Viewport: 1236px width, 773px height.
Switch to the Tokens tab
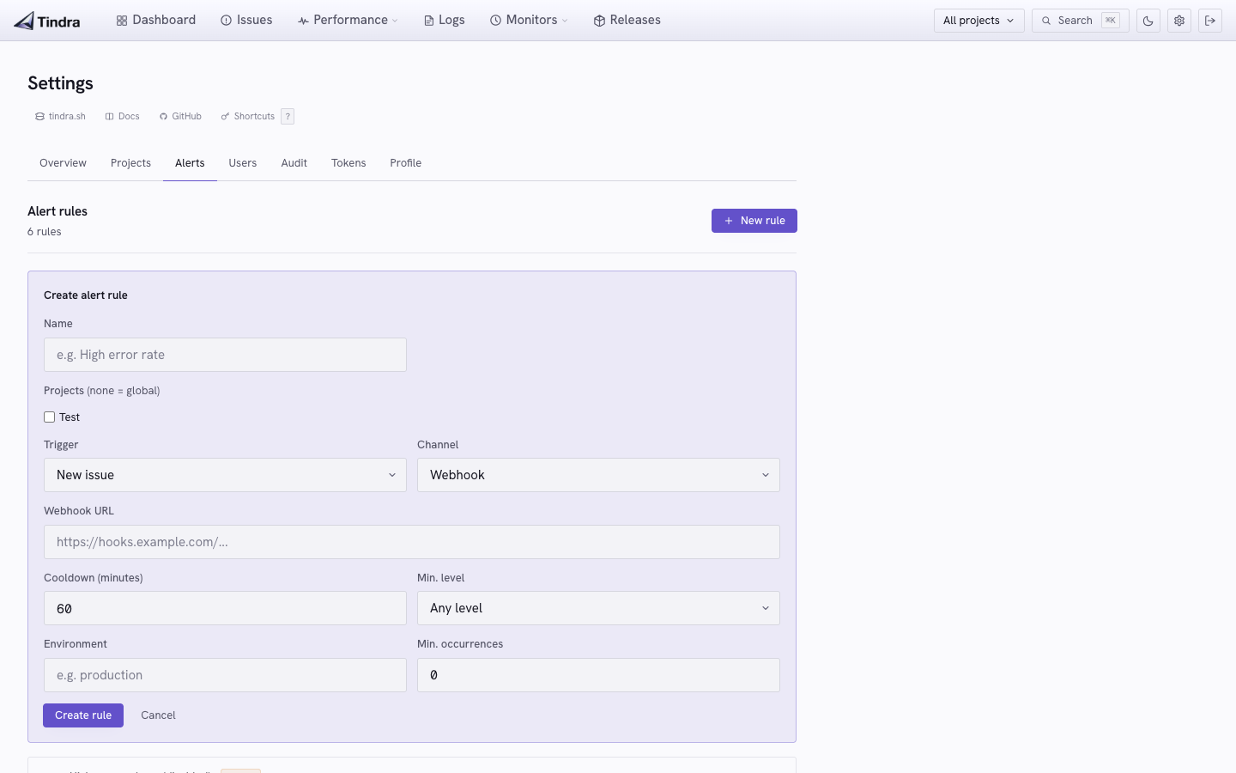click(348, 163)
